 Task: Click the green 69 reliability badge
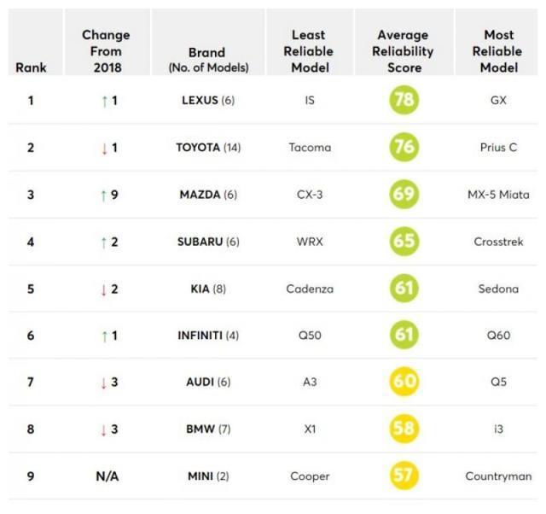404,195
